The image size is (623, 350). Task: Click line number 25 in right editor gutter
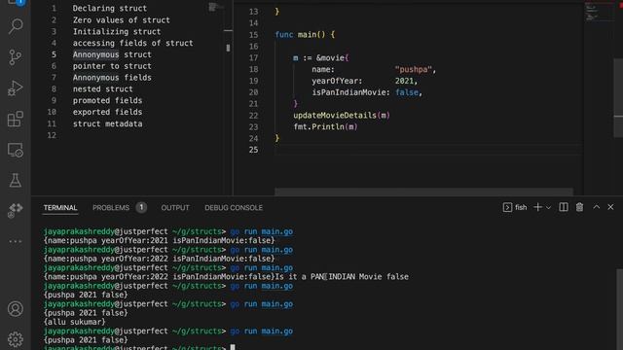pos(253,150)
